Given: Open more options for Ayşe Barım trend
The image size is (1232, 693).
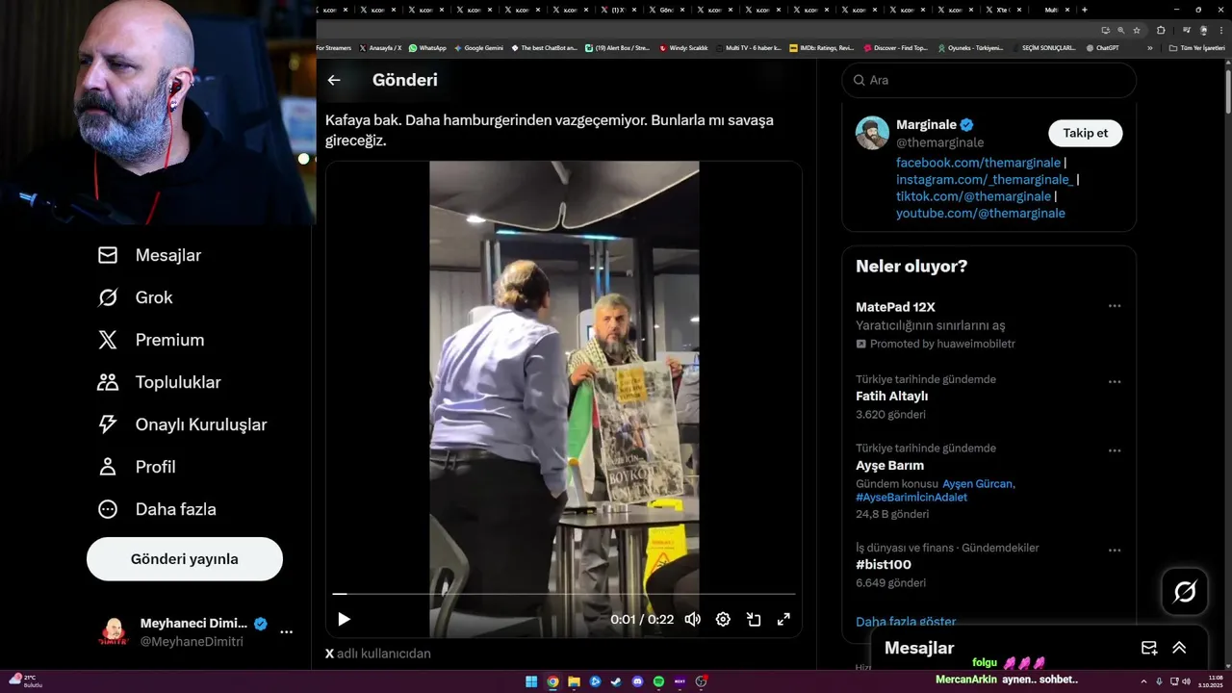Looking at the screenshot, I should pos(1115,450).
